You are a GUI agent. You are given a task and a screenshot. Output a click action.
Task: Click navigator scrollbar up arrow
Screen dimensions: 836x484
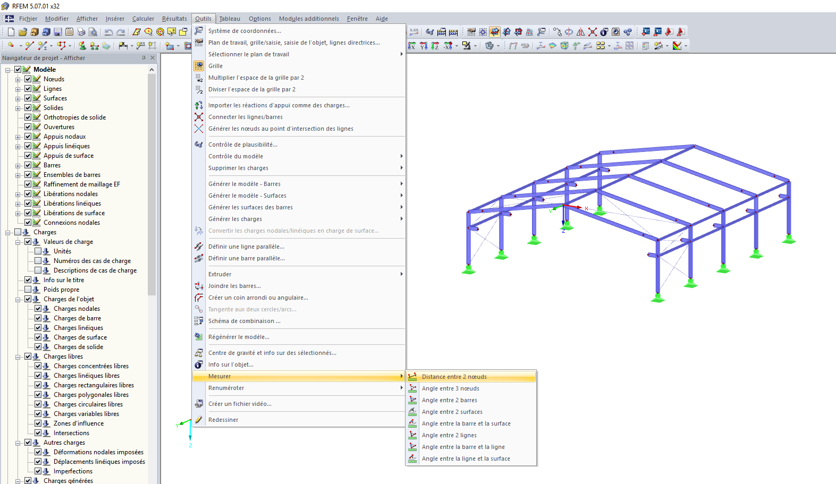tap(151, 70)
